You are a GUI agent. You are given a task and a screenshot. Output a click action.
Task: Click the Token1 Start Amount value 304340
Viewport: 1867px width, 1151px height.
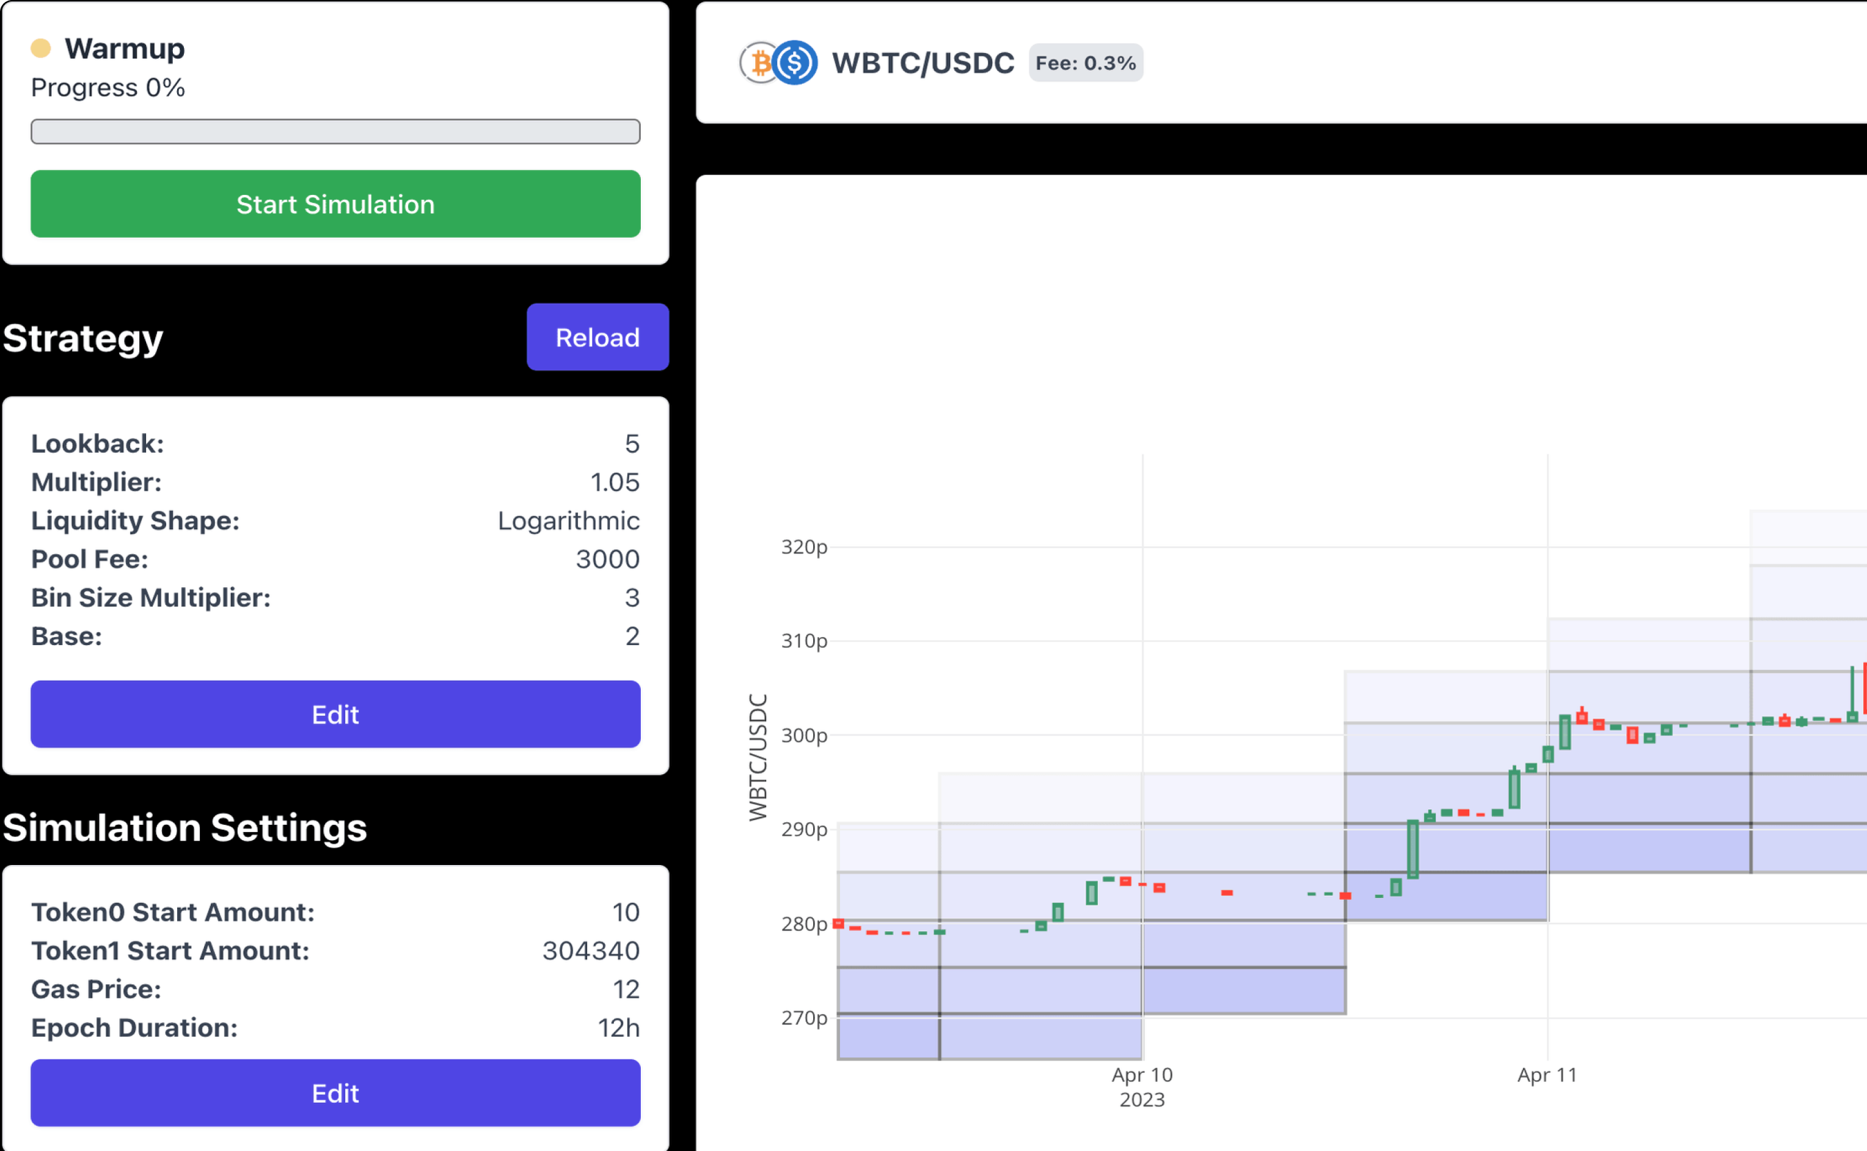(x=591, y=951)
